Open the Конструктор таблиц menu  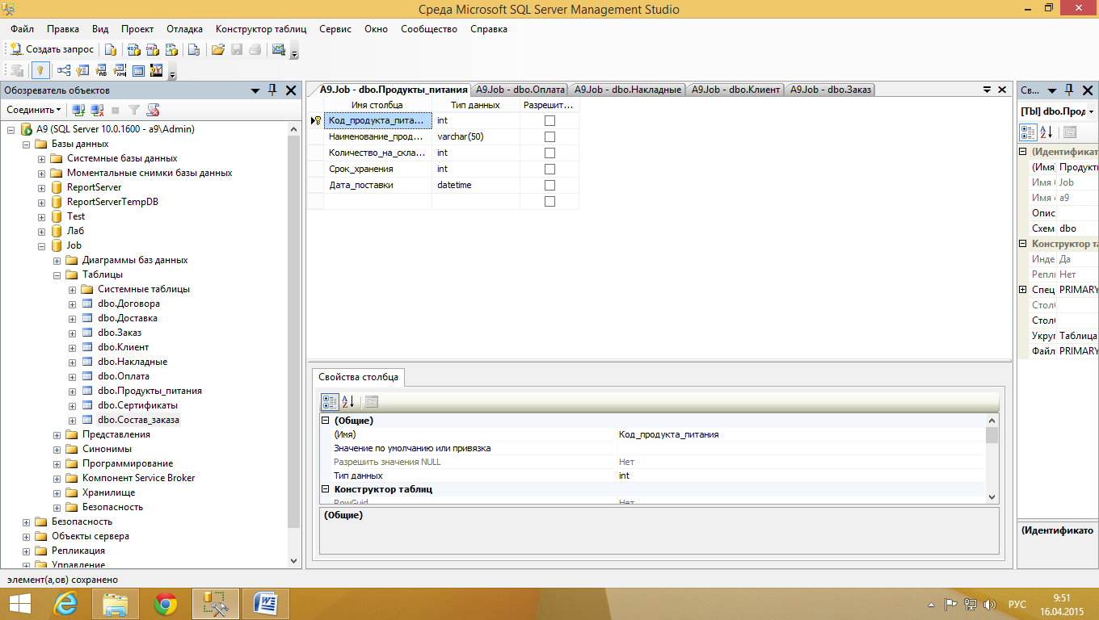pyautogui.click(x=261, y=29)
